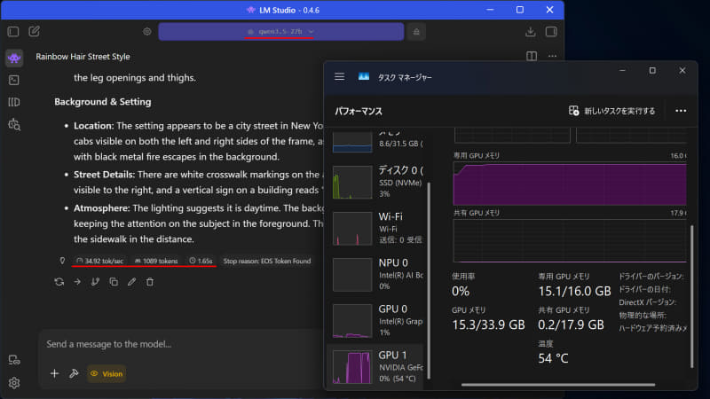Click the shared GPU memory graph

(570, 240)
